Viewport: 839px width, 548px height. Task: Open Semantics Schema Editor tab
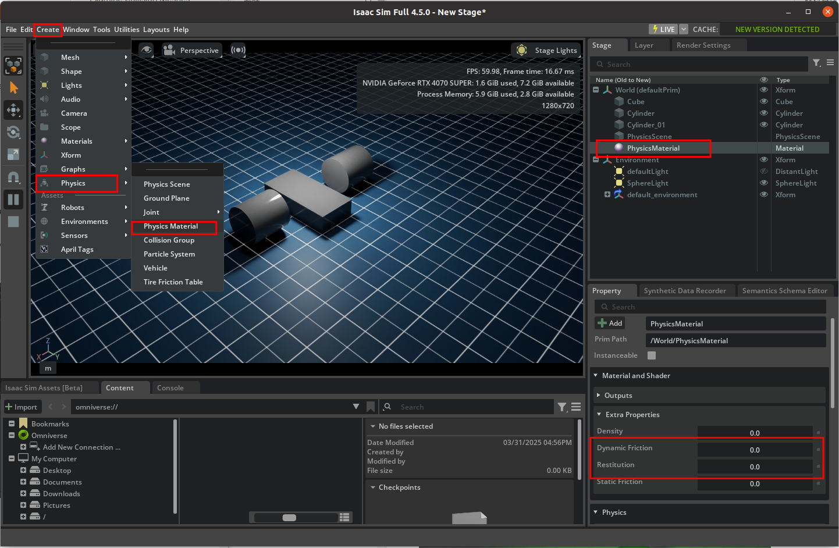(784, 291)
